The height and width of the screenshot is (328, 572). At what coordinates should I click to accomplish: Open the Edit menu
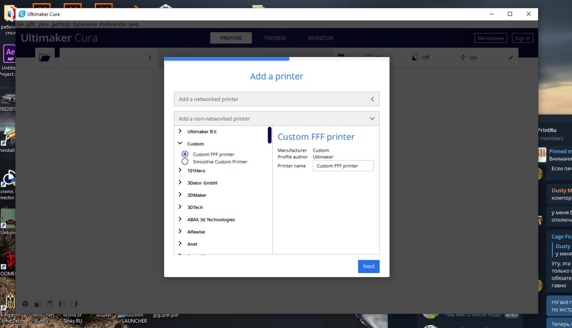[x=30, y=25]
